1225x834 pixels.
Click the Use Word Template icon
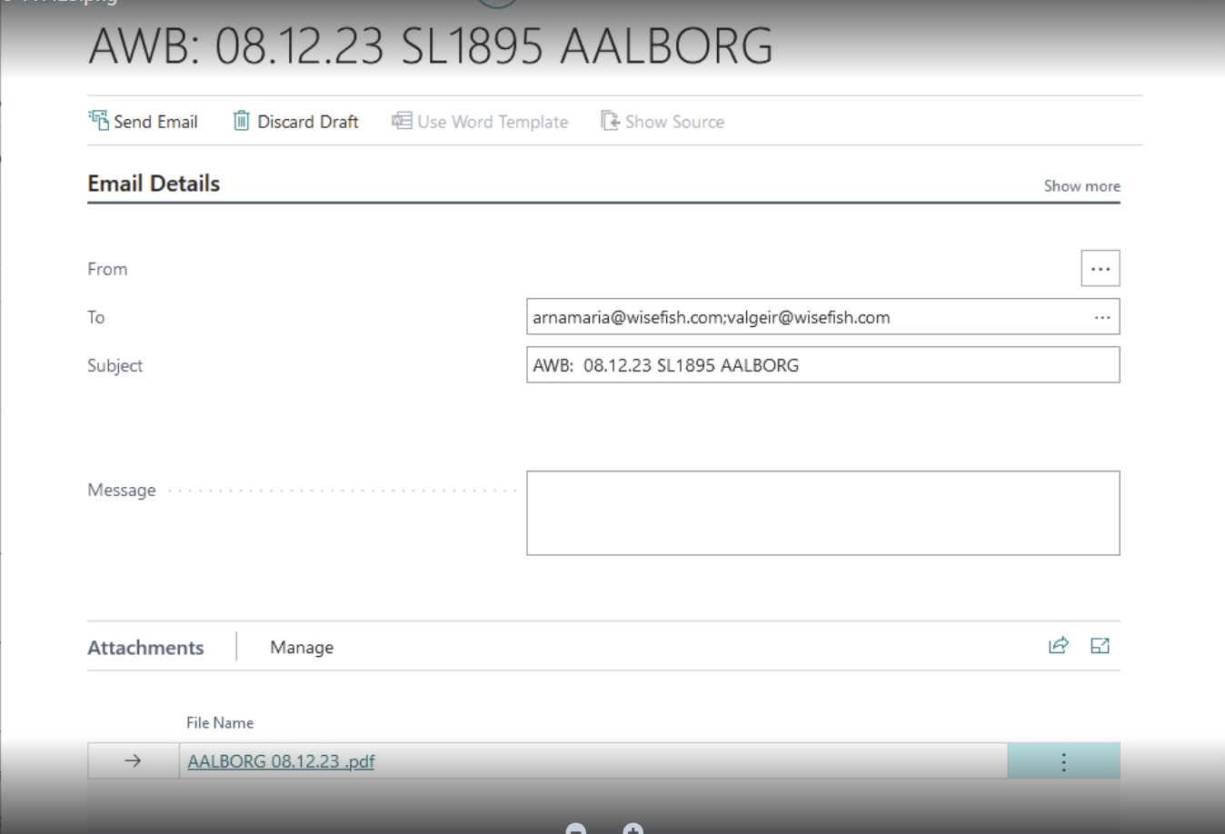pos(402,121)
